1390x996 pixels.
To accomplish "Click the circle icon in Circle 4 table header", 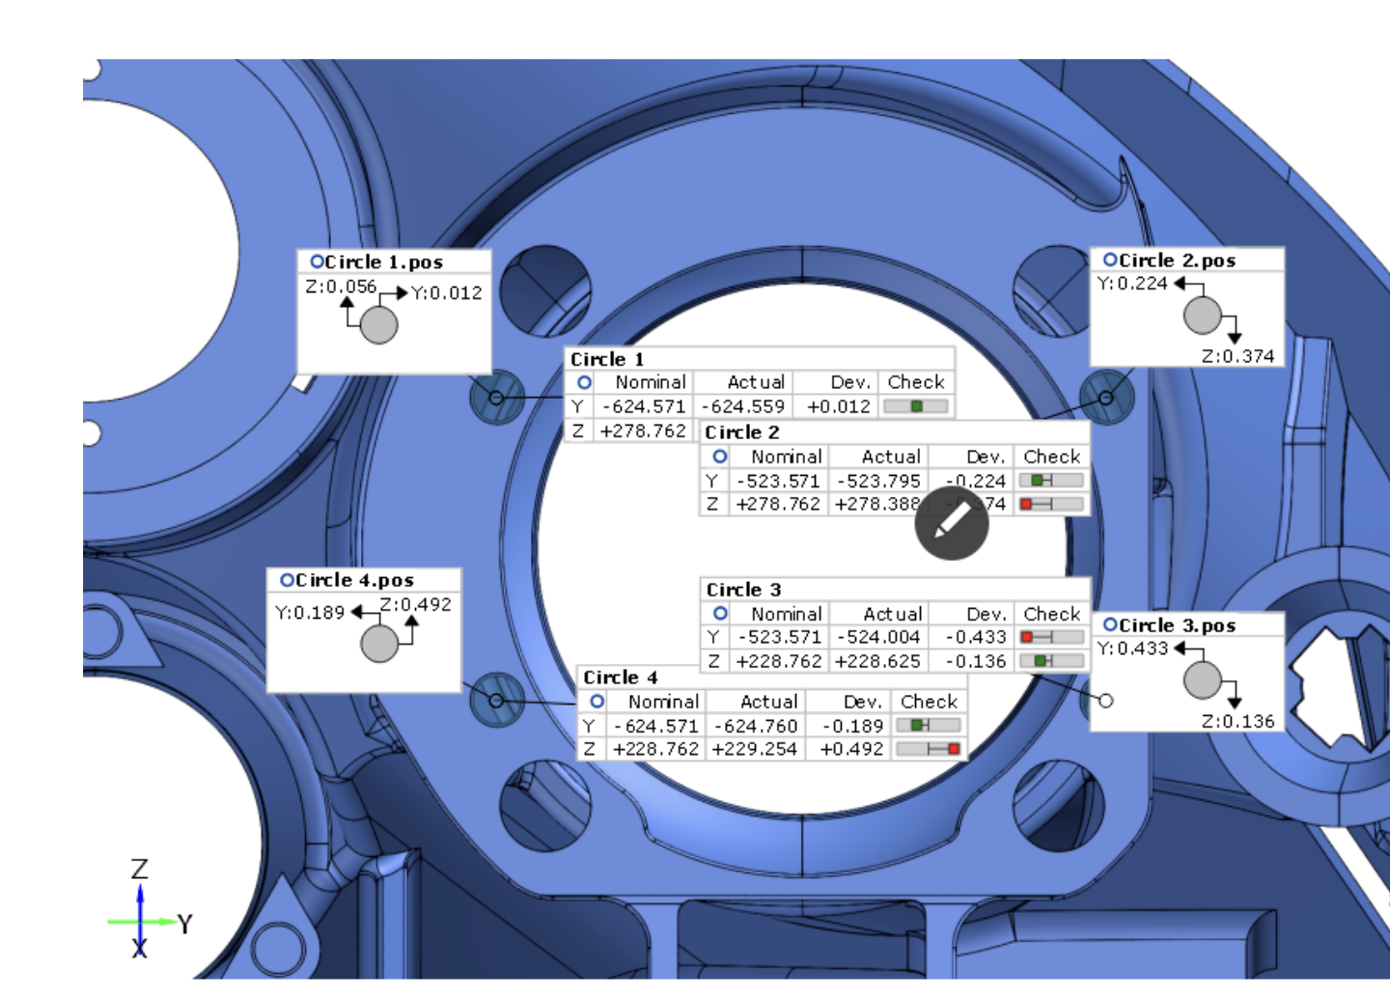I will click(598, 701).
